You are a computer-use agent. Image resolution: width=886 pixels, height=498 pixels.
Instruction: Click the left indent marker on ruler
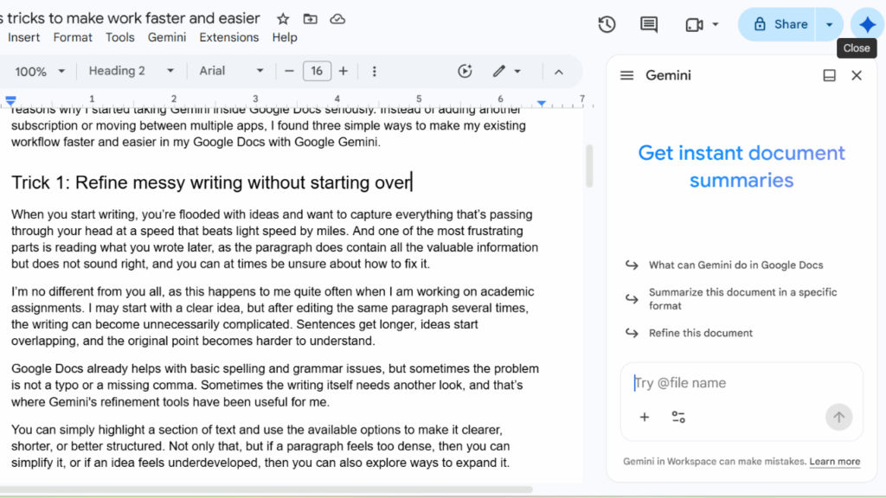[10, 102]
